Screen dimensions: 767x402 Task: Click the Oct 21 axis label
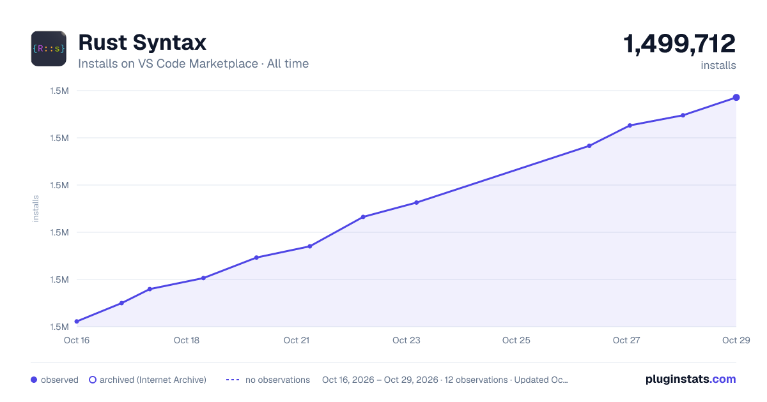pyautogui.click(x=297, y=340)
